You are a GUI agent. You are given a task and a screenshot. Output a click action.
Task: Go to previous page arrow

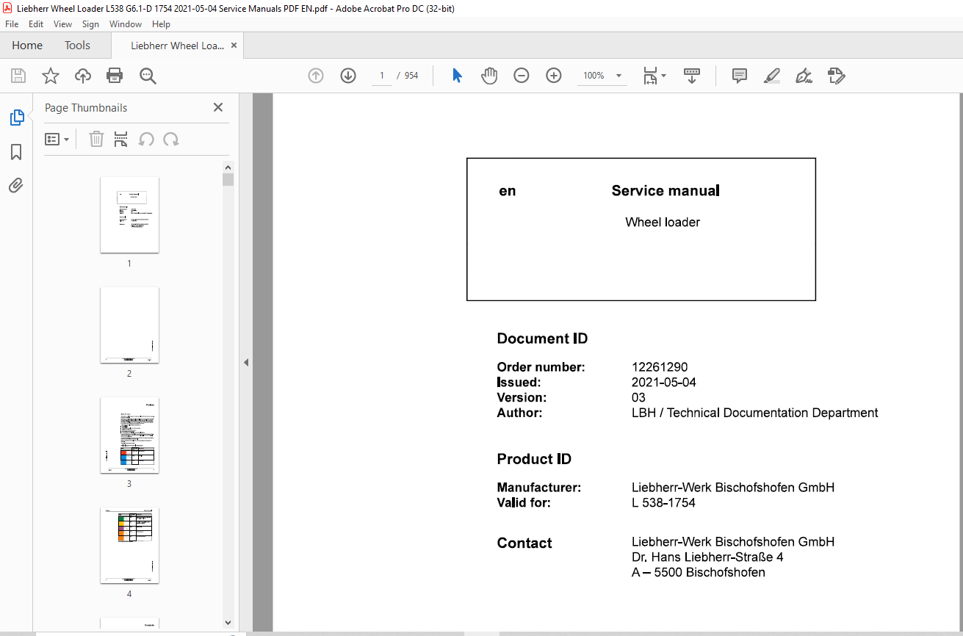click(316, 76)
